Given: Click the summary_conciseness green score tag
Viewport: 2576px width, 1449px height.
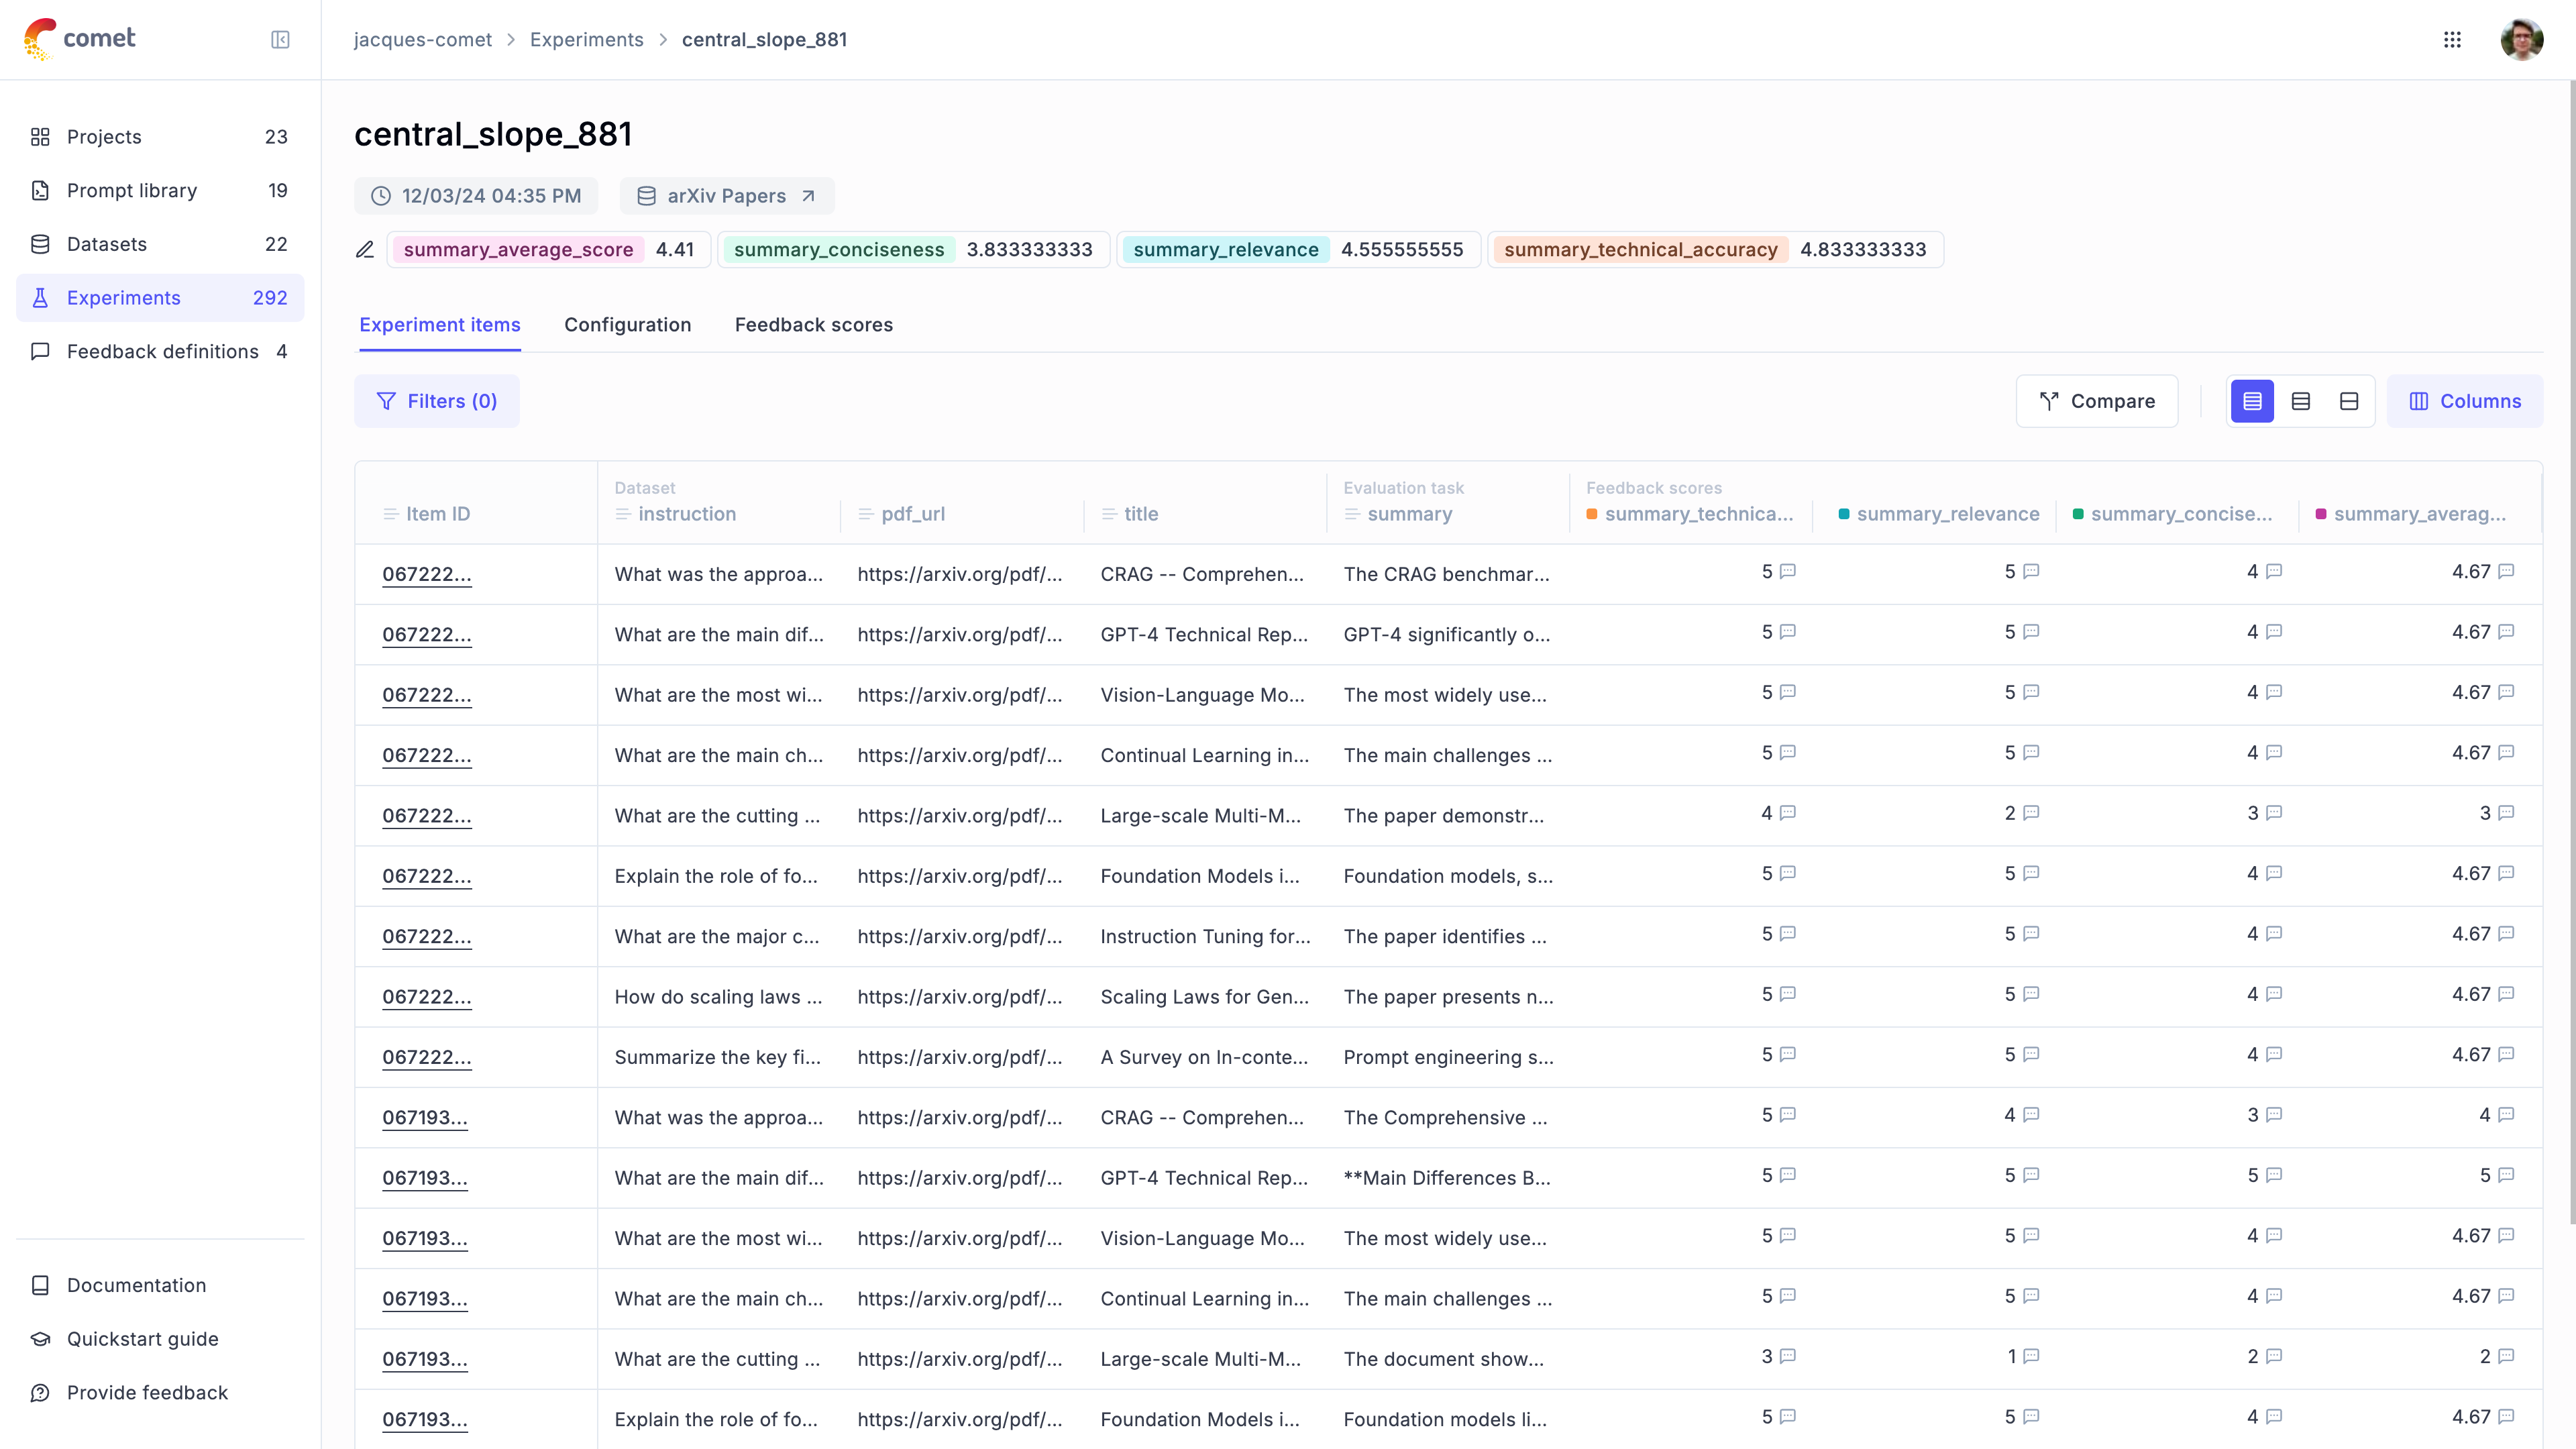Looking at the screenshot, I should click(x=838, y=250).
